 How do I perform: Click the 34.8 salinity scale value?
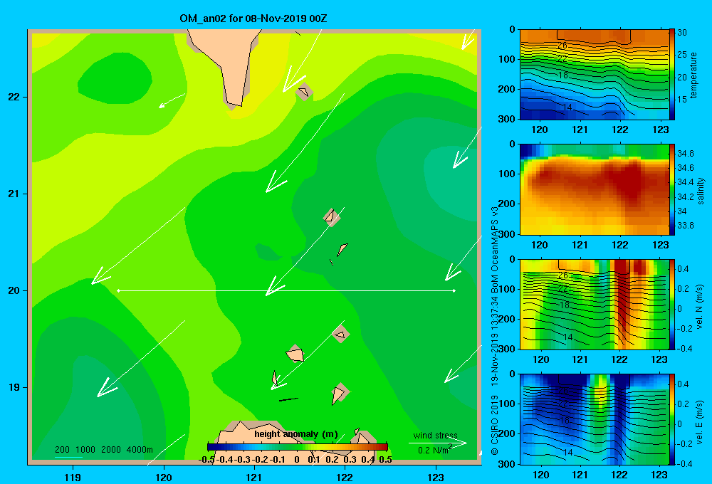point(685,154)
